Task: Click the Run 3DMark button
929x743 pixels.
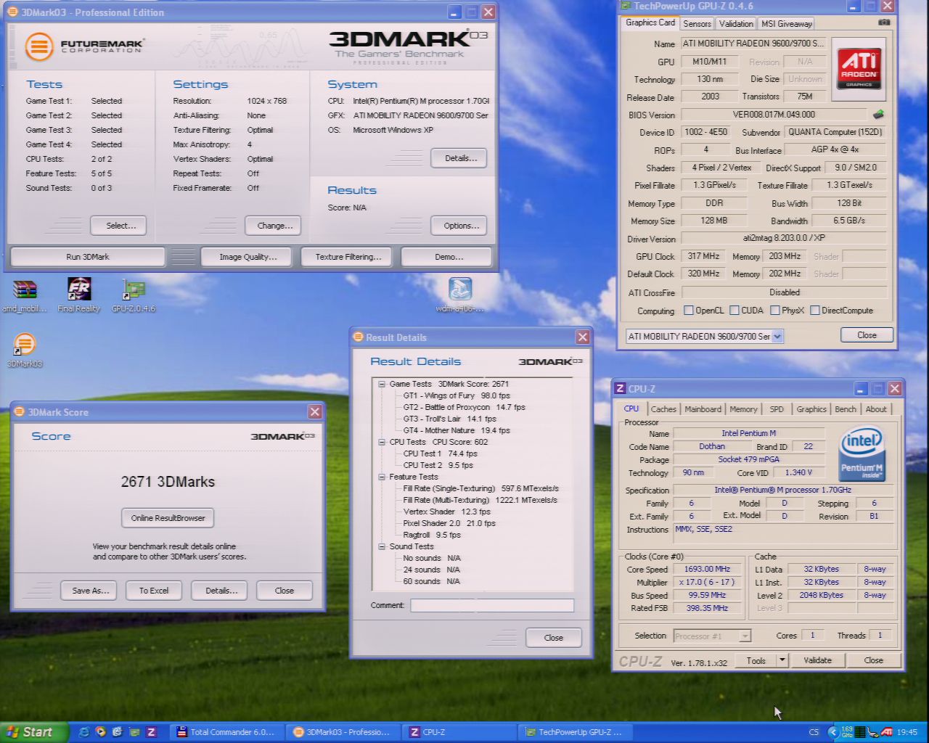Action: (87, 257)
